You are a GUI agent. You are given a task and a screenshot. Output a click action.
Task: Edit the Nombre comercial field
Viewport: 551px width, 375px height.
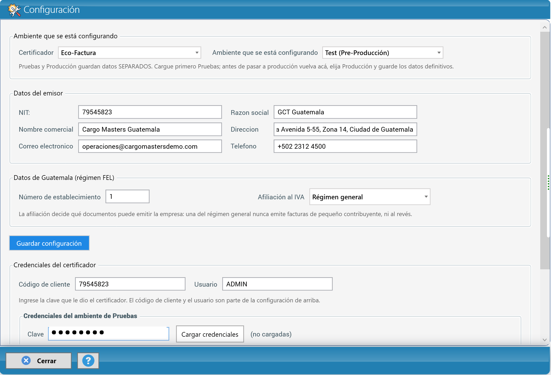pos(150,129)
